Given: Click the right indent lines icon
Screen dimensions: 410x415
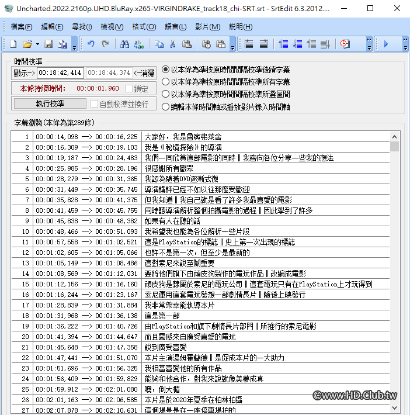Looking at the screenshot, I should (x=263, y=44).
